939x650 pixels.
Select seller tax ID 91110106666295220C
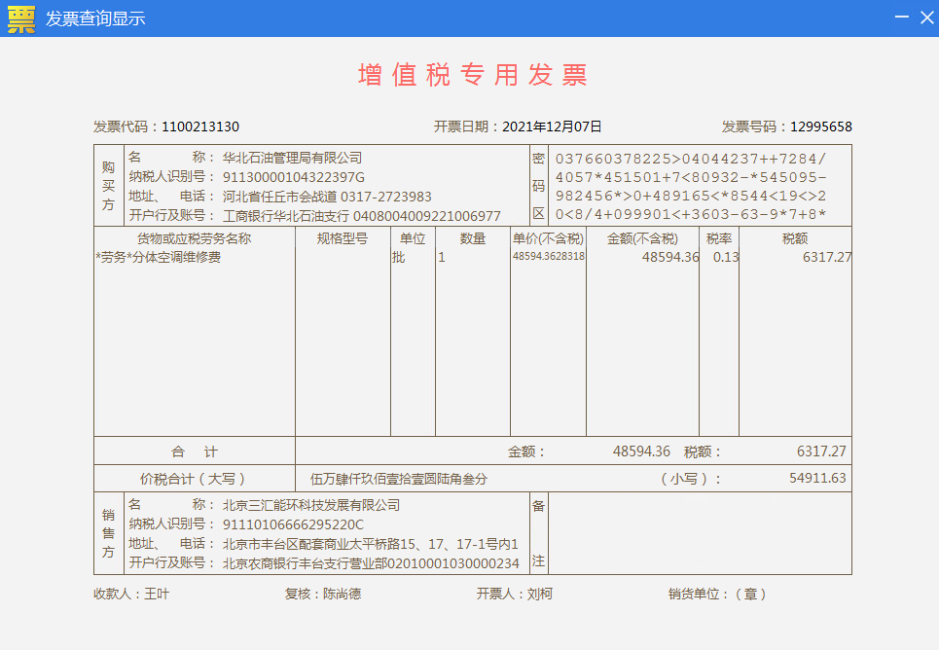(293, 525)
